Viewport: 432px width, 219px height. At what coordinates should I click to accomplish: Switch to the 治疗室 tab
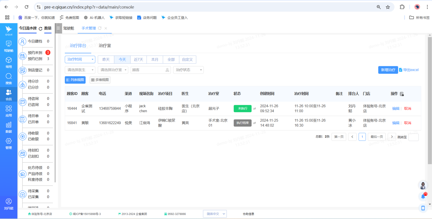pyautogui.click(x=105, y=46)
